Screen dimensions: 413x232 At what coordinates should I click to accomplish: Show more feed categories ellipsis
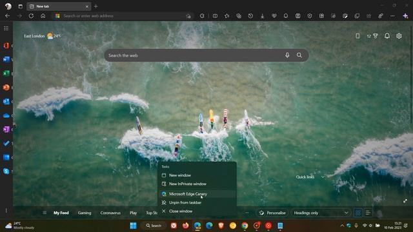[247, 213]
